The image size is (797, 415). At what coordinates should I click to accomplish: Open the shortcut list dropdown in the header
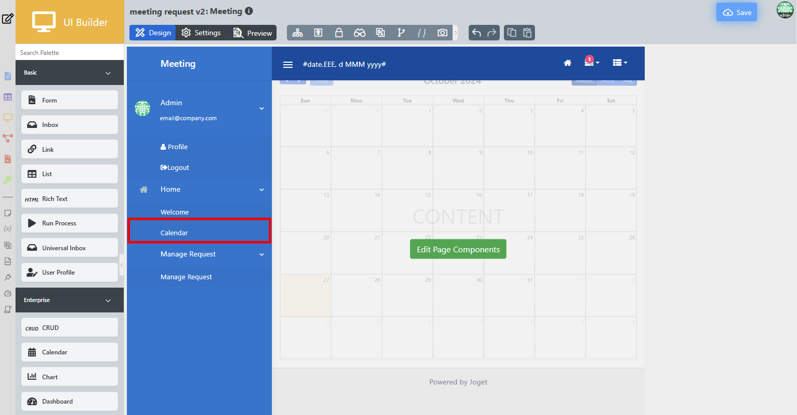(x=620, y=63)
